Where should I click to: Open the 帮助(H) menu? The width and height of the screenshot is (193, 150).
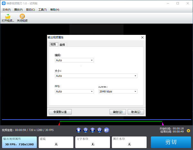[x=55, y=10]
